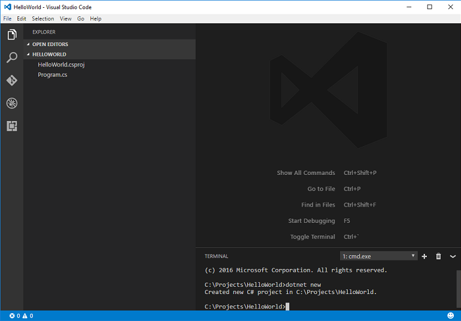Viewport: 461px width, 321px height.
Task: Send feedback via smiley icon
Action: (x=450, y=316)
